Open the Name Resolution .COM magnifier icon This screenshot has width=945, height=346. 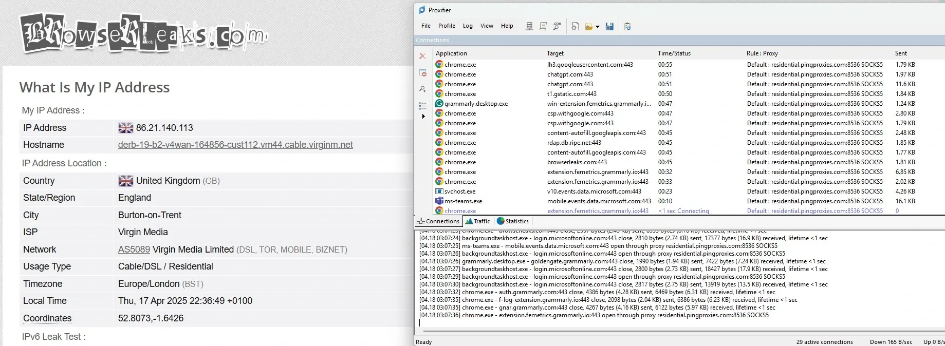557,26
